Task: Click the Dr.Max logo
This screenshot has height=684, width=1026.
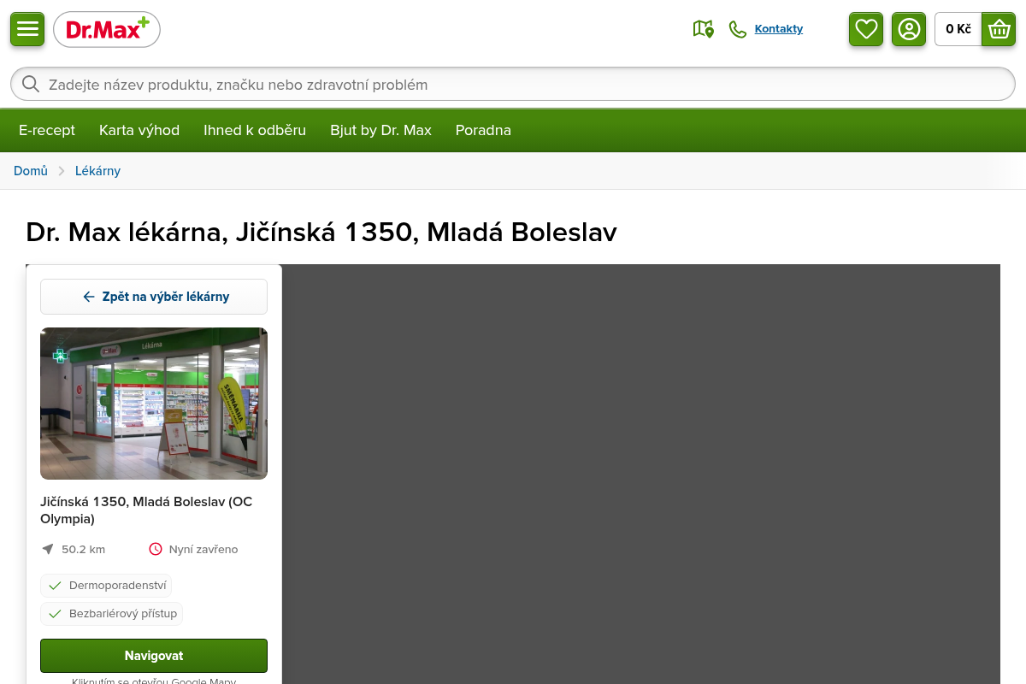Action: point(107,30)
